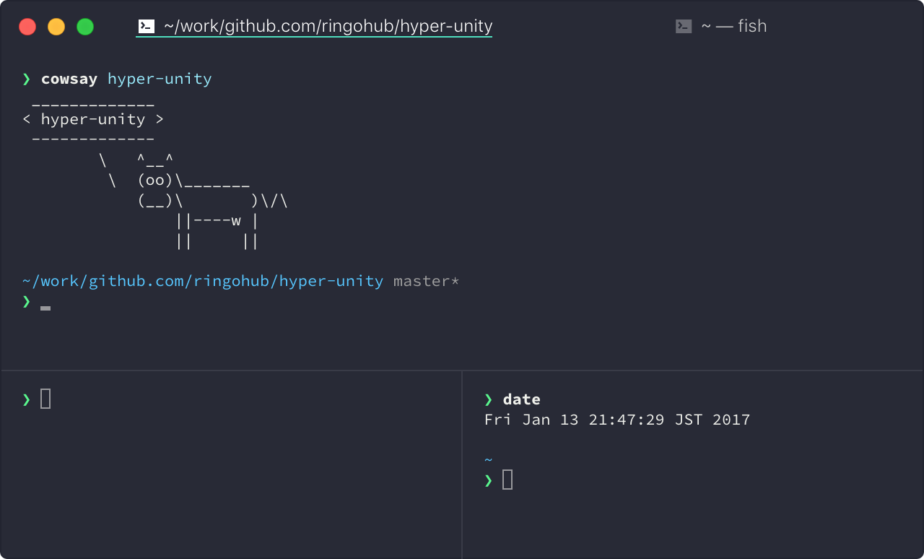Image resolution: width=924 pixels, height=559 pixels.
Task: Click terminal icon in hyper-unity tab
Action: pyautogui.click(x=147, y=27)
